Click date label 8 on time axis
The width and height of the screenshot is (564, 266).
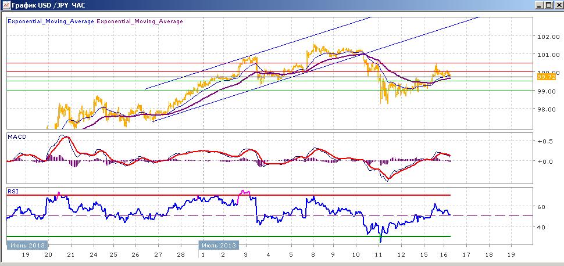click(x=313, y=254)
